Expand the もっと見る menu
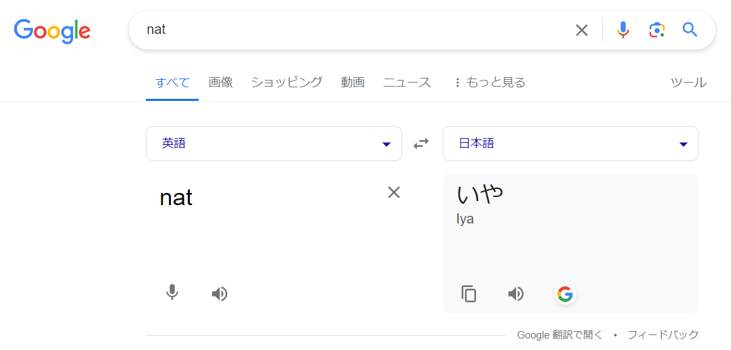The width and height of the screenshot is (731, 350). click(490, 83)
